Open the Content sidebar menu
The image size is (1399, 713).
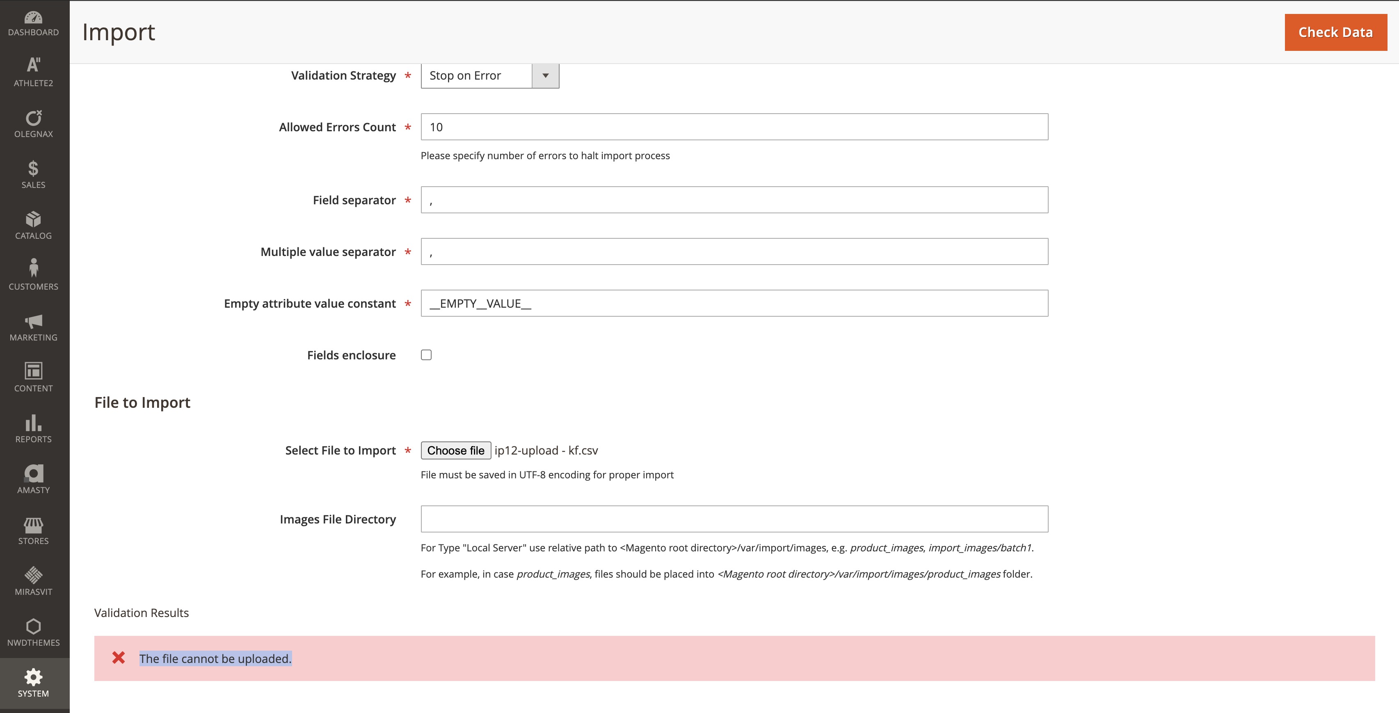pyautogui.click(x=33, y=378)
